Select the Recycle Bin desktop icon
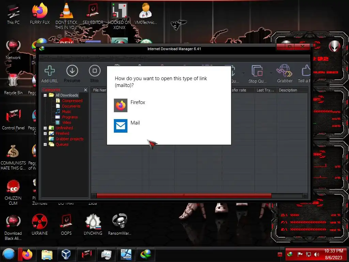349x262 pixels. pos(13,85)
